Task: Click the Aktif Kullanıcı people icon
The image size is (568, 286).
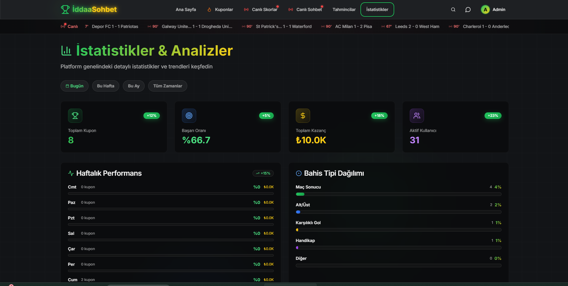Action: point(417,116)
